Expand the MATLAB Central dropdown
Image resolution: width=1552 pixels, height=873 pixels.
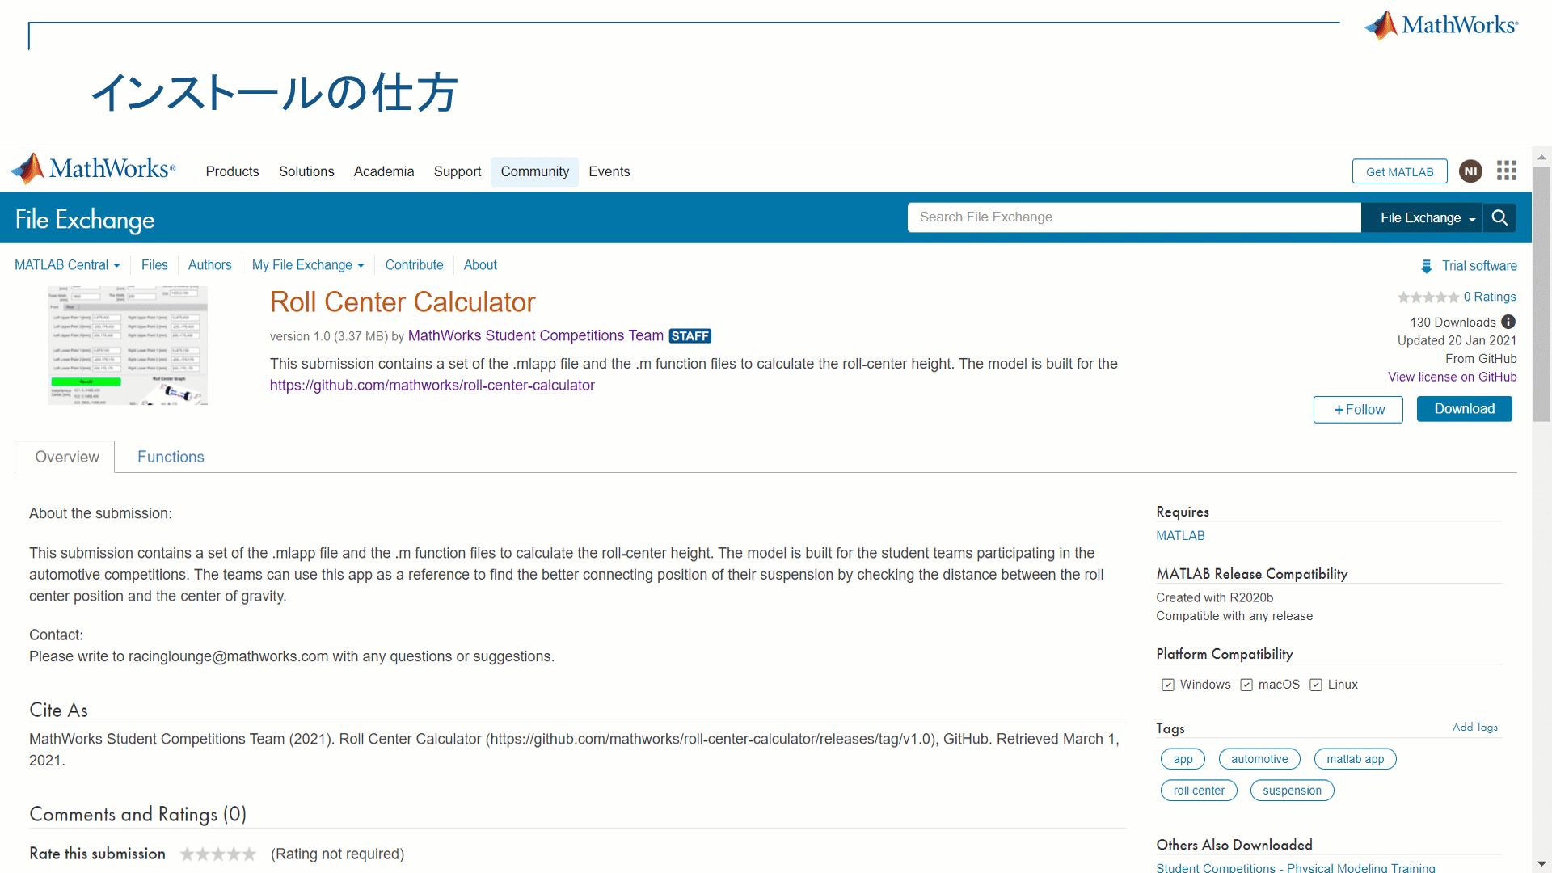67,265
